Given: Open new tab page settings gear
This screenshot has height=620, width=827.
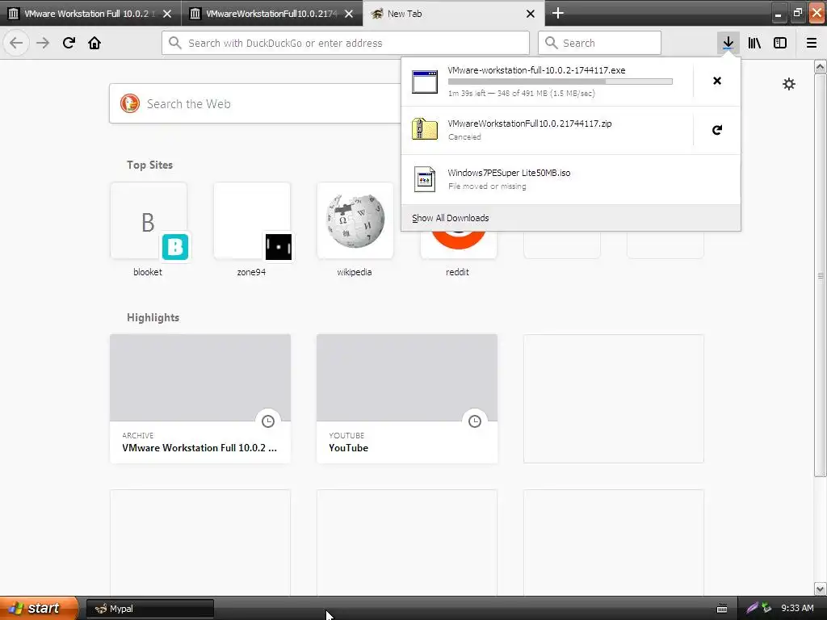Looking at the screenshot, I should coord(788,84).
